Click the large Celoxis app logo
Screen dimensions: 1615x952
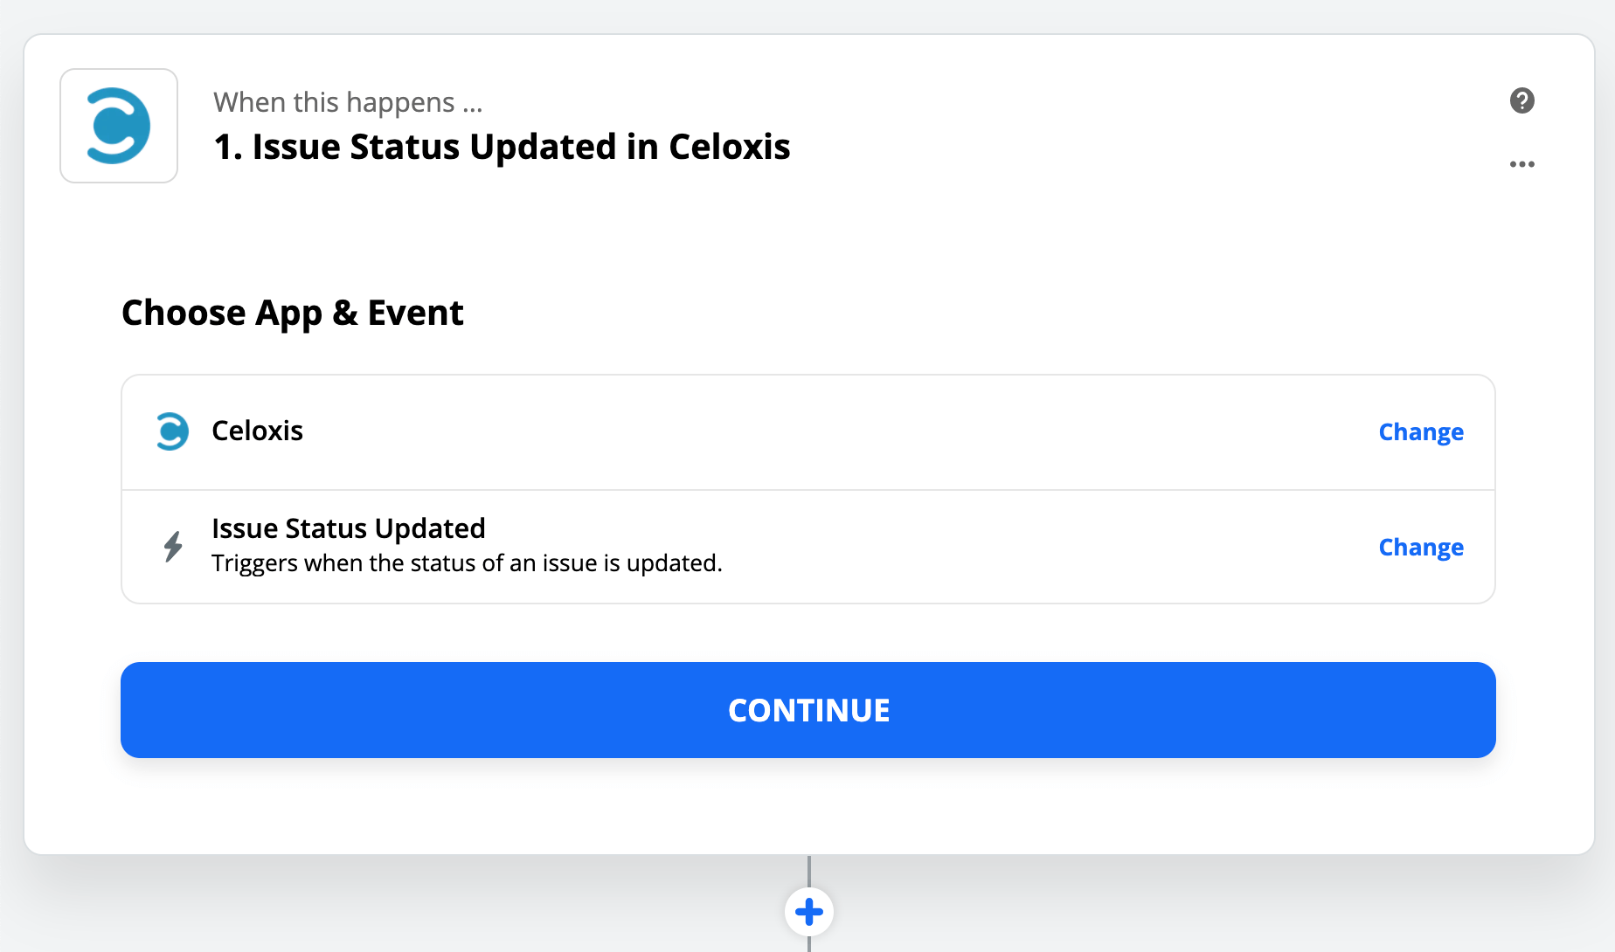119,126
